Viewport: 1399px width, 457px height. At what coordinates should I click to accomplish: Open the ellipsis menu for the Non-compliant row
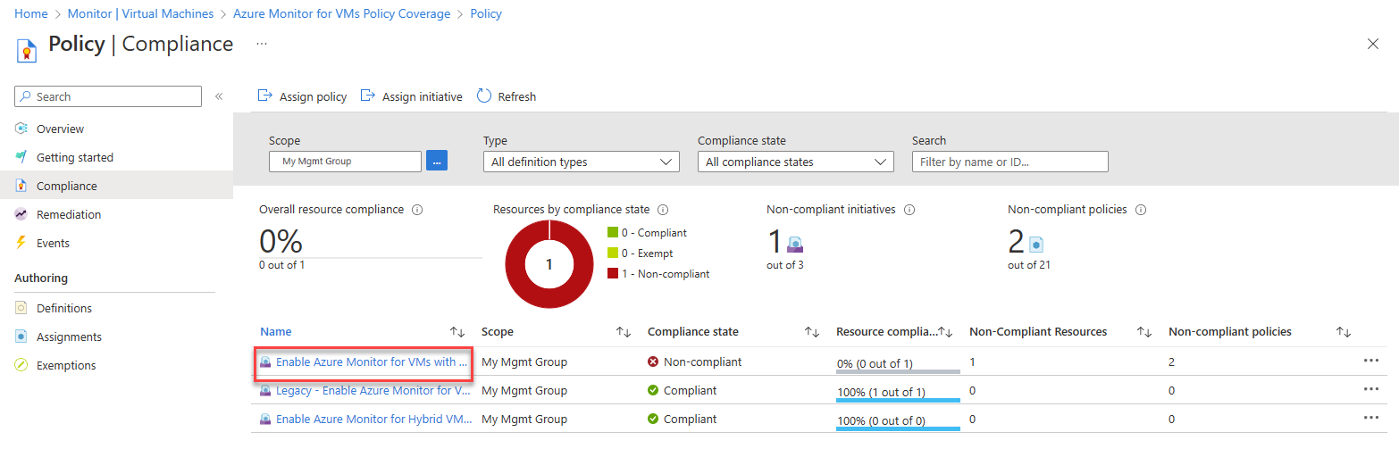point(1371,361)
